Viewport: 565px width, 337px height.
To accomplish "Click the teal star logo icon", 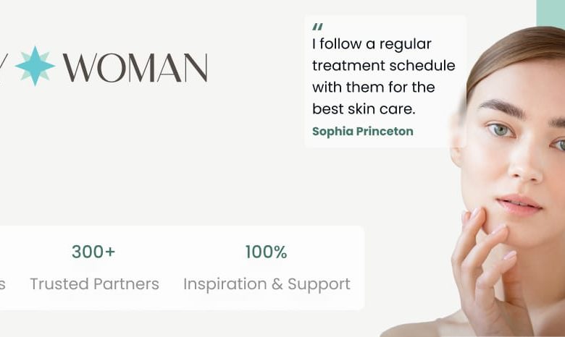I will point(35,67).
